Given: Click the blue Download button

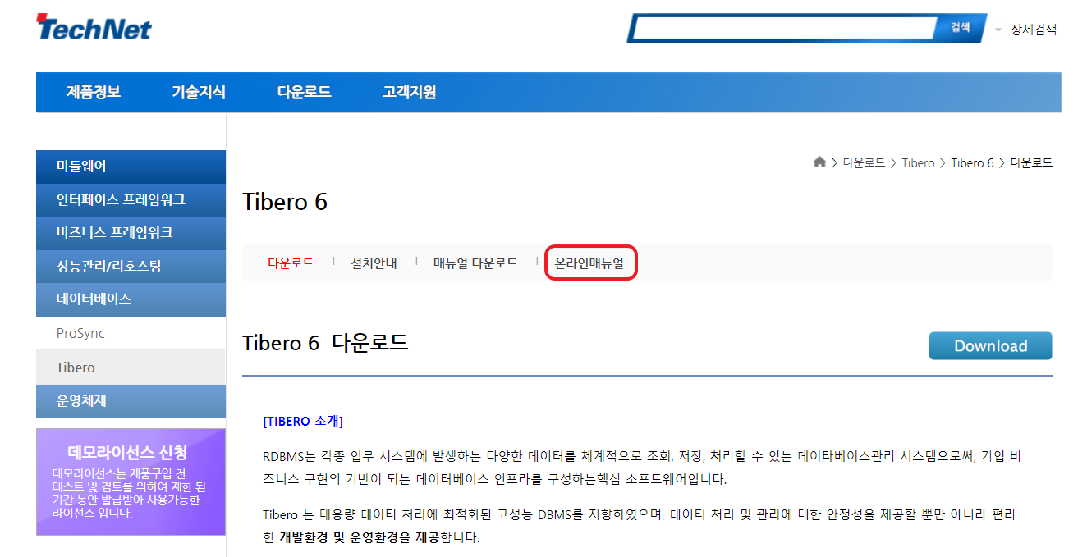Looking at the screenshot, I should (x=990, y=346).
